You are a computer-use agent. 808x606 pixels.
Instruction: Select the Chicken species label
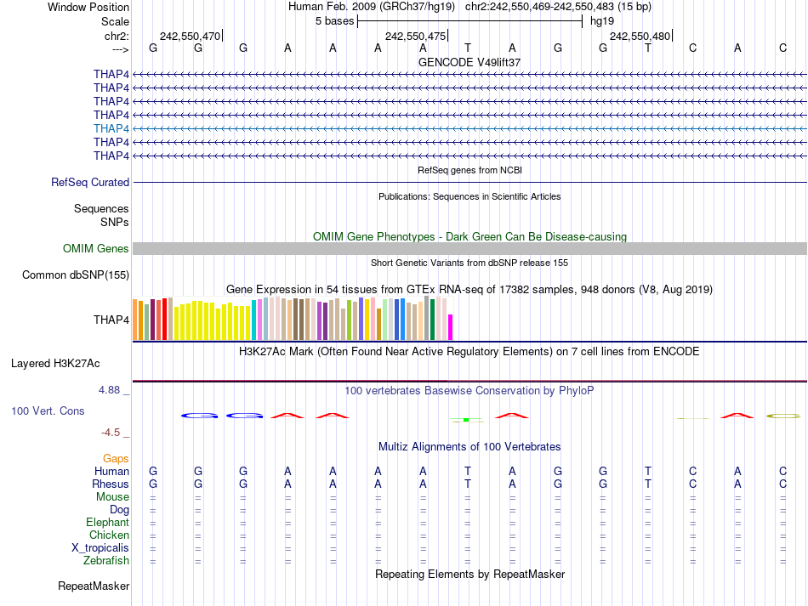109,535
